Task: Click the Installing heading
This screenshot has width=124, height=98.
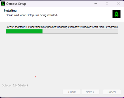Action: click(10, 11)
